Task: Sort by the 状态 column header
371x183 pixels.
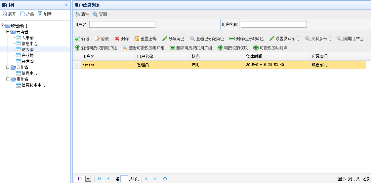Action: coord(218,57)
